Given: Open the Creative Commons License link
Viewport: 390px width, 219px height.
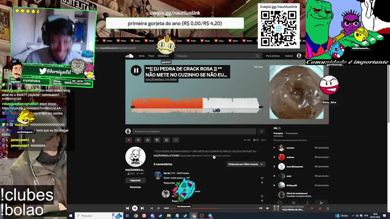Looking at the screenshot, I should [x=216, y=156].
